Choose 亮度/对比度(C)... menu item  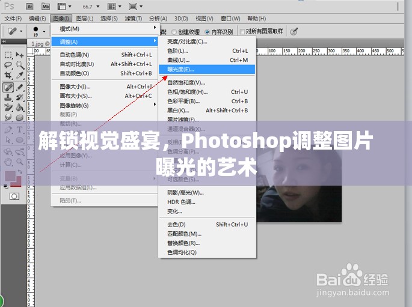(207, 41)
